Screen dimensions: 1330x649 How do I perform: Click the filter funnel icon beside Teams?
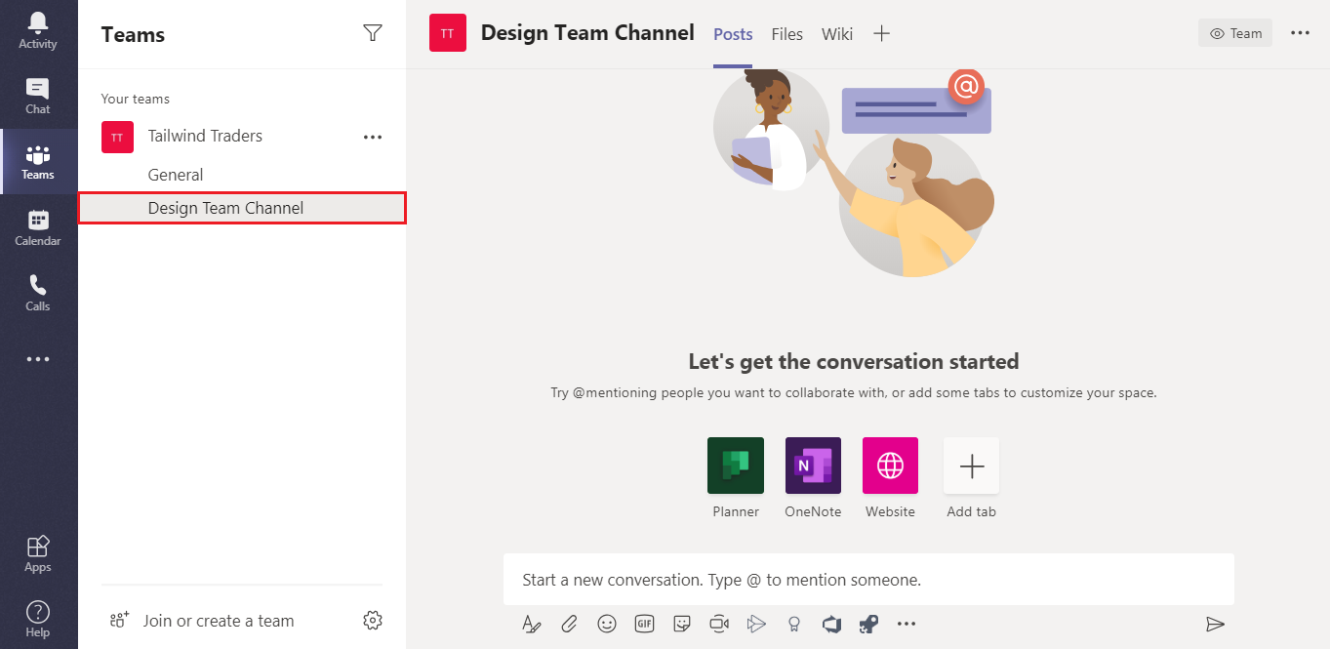[x=372, y=33]
